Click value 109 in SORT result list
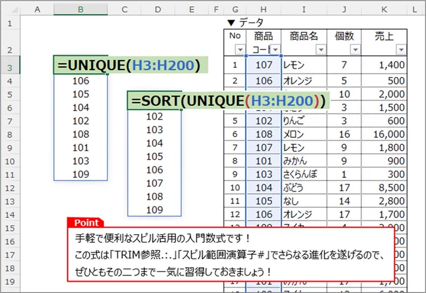Viewport: 426px width, 293px height. (154, 210)
